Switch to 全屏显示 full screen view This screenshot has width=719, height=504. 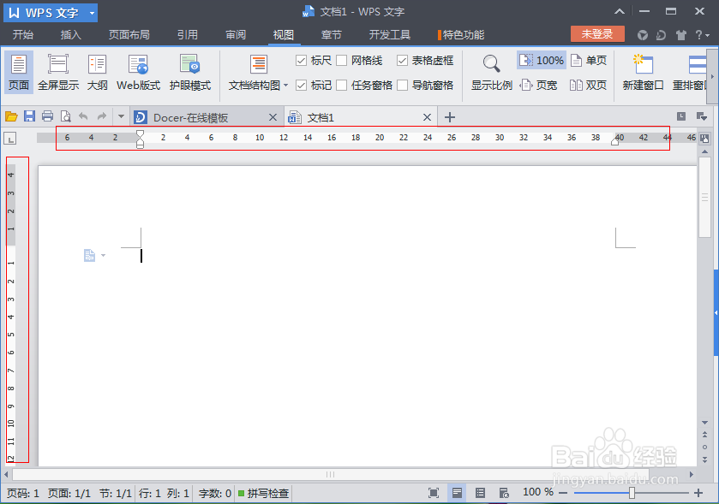click(58, 72)
